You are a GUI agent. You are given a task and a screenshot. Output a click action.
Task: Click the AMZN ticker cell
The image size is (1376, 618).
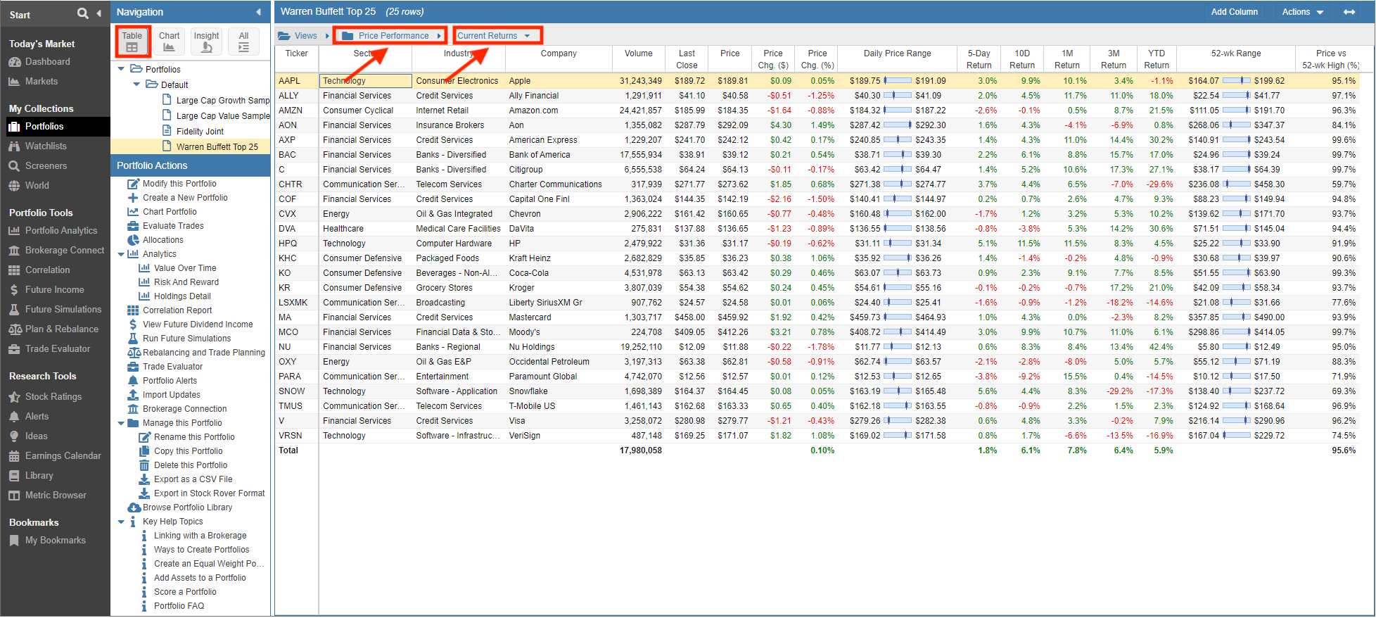click(x=296, y=111)
